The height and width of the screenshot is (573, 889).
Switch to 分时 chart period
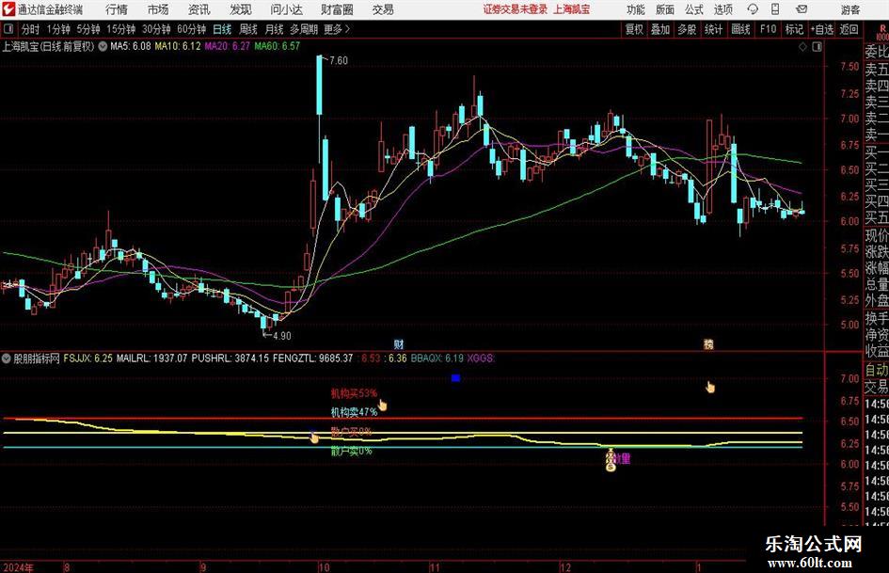(x=30, y=29)
